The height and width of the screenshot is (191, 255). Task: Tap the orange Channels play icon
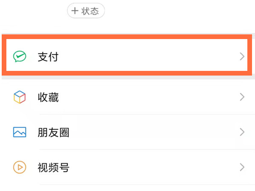coord(20,167)
